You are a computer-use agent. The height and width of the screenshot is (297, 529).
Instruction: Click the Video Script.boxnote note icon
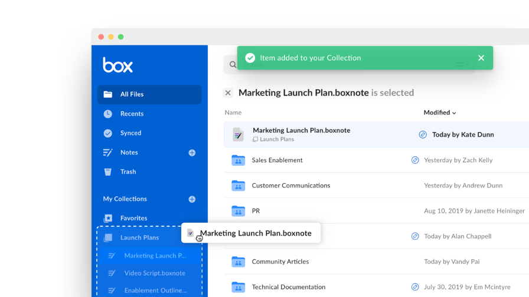coord(112,273)
